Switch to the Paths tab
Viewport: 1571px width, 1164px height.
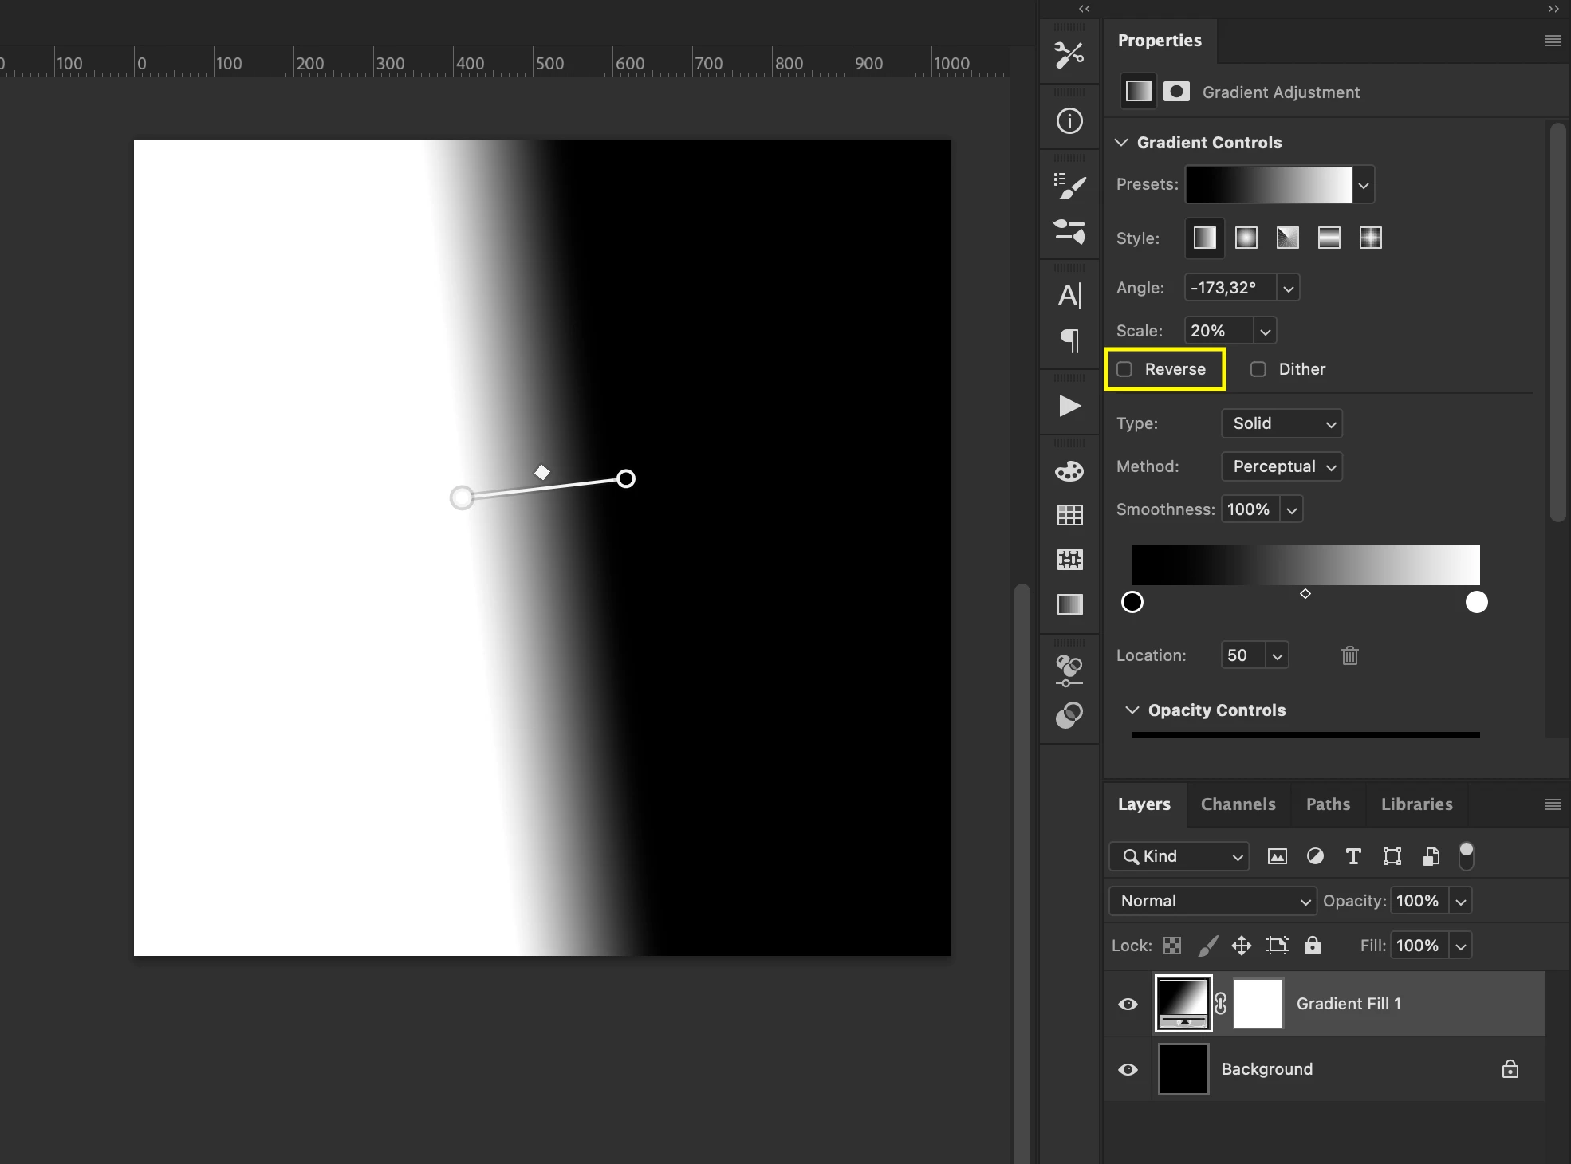click(x=1328, y=804)
